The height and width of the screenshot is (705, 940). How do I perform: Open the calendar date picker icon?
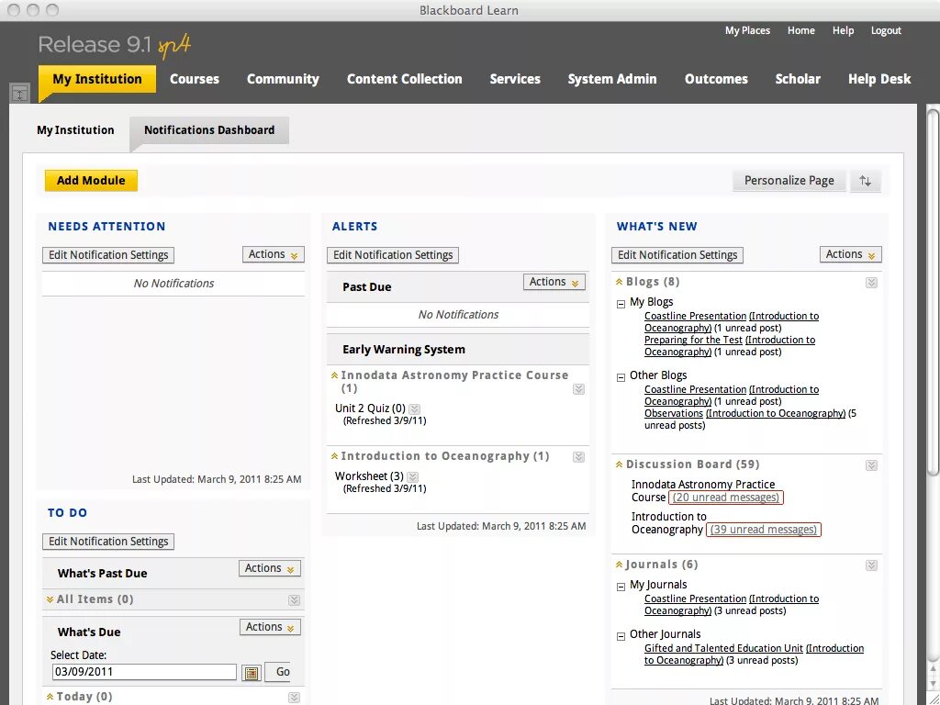[x=252, y=673]
